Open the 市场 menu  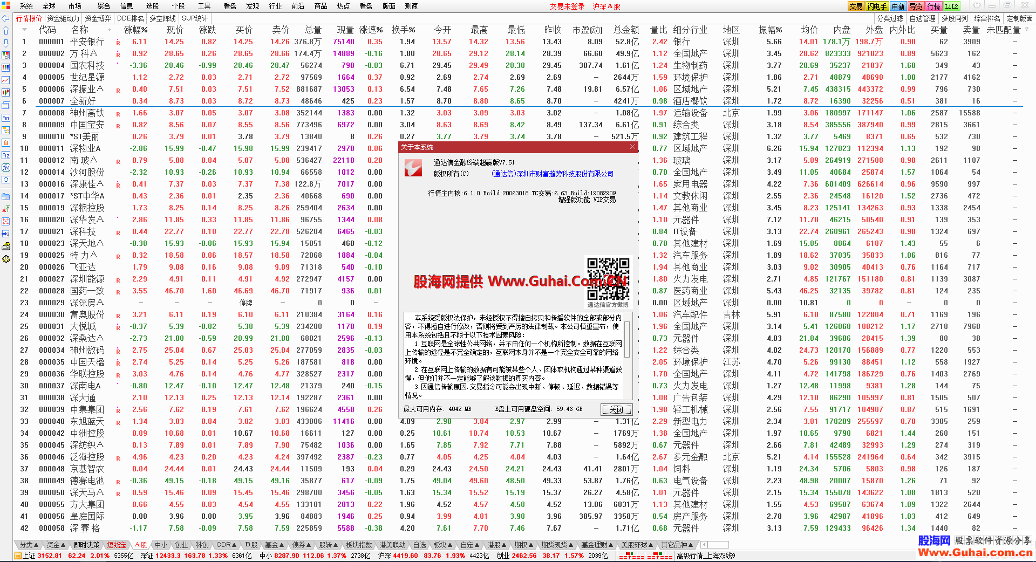pos(74,6)
